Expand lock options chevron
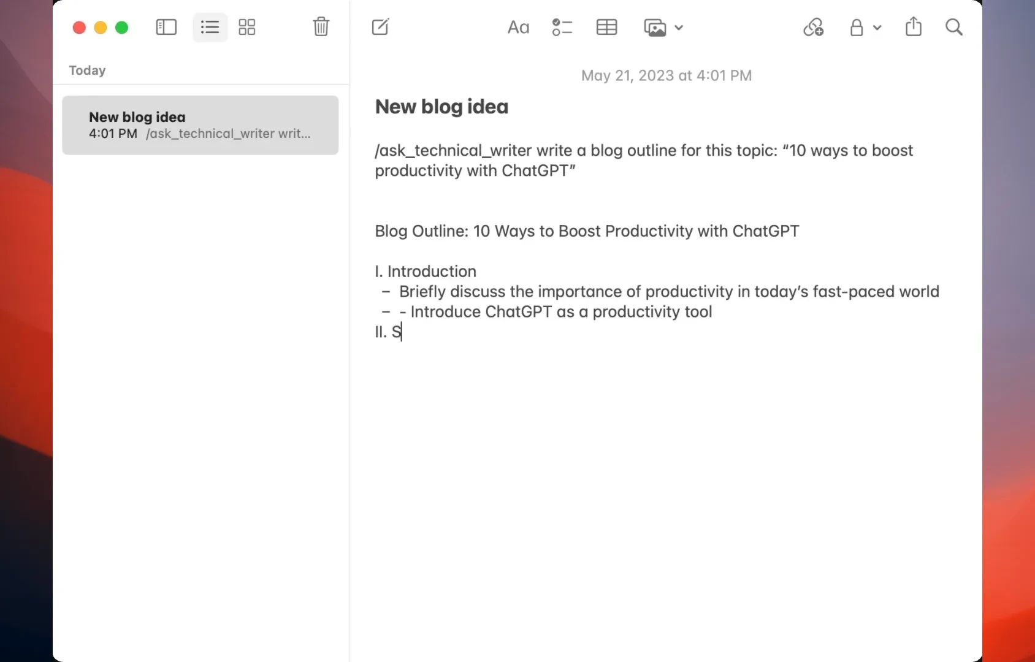This screenshot has height=662, width=1035. coord(877,28)
